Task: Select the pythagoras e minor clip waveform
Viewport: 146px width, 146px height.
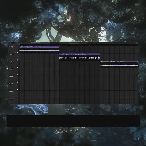Action: (x=118, y=65)
